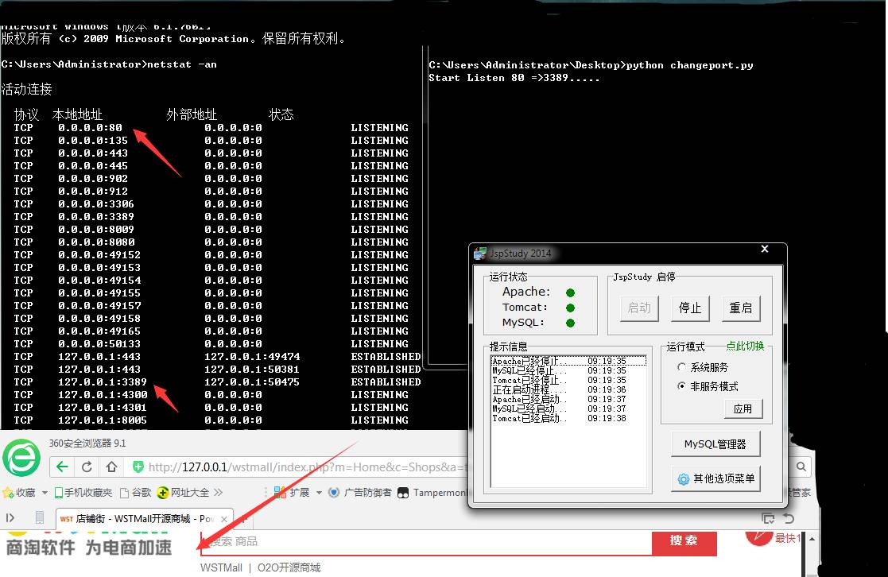Expand the bookmarks overflow chevron
The image size is (888, 577).
[x=218, y=492]
